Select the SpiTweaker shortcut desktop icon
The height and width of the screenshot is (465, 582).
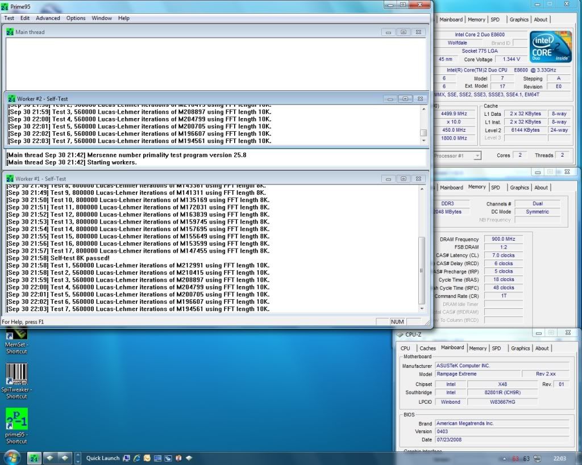[x=16, y=381]
